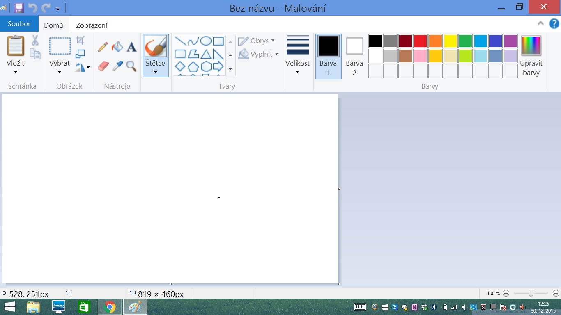561x315 pixels.
Task: Redo the action in the title bar
Action: click(x=46, y=8)
